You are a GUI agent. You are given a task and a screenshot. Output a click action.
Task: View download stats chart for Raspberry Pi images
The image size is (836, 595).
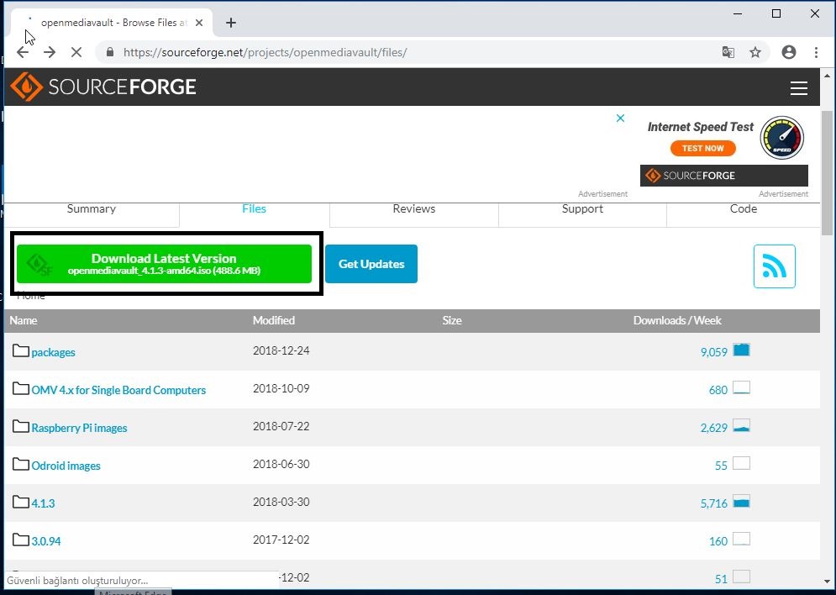pos(741,425)
